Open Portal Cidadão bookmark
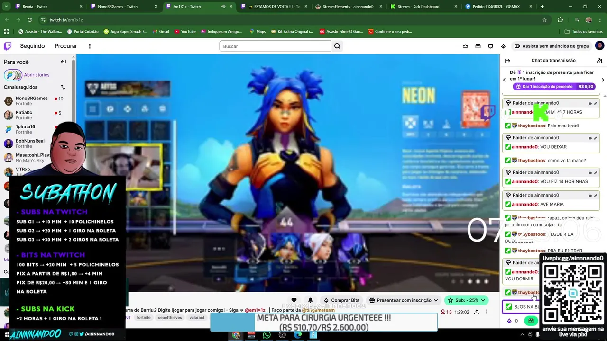Screen dimensions: 607x341 point(83,32)
